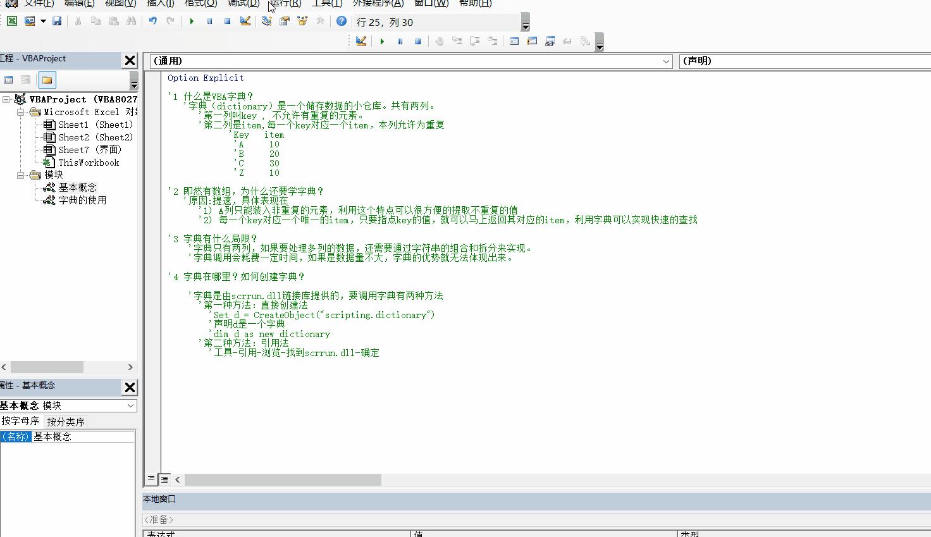
Task: Collapse the 模块 folder node
Action: coord(20,175)
